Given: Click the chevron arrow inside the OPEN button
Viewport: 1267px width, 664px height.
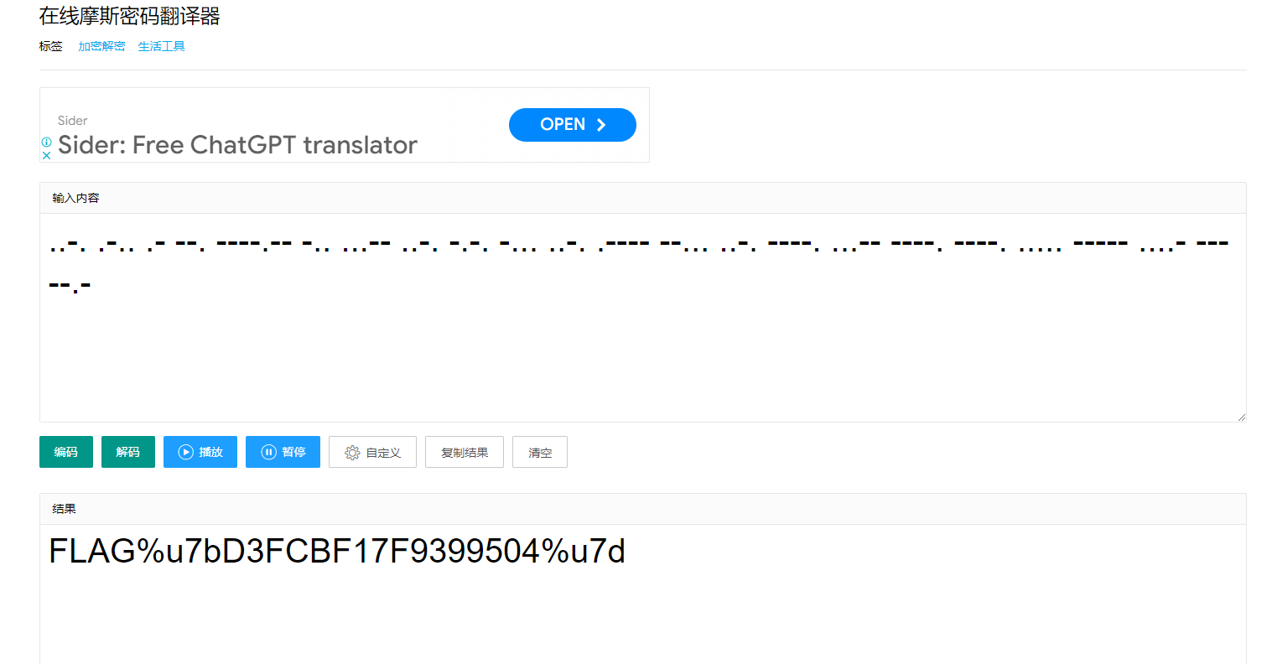Looking at the screenshot, I should [600, 124].
